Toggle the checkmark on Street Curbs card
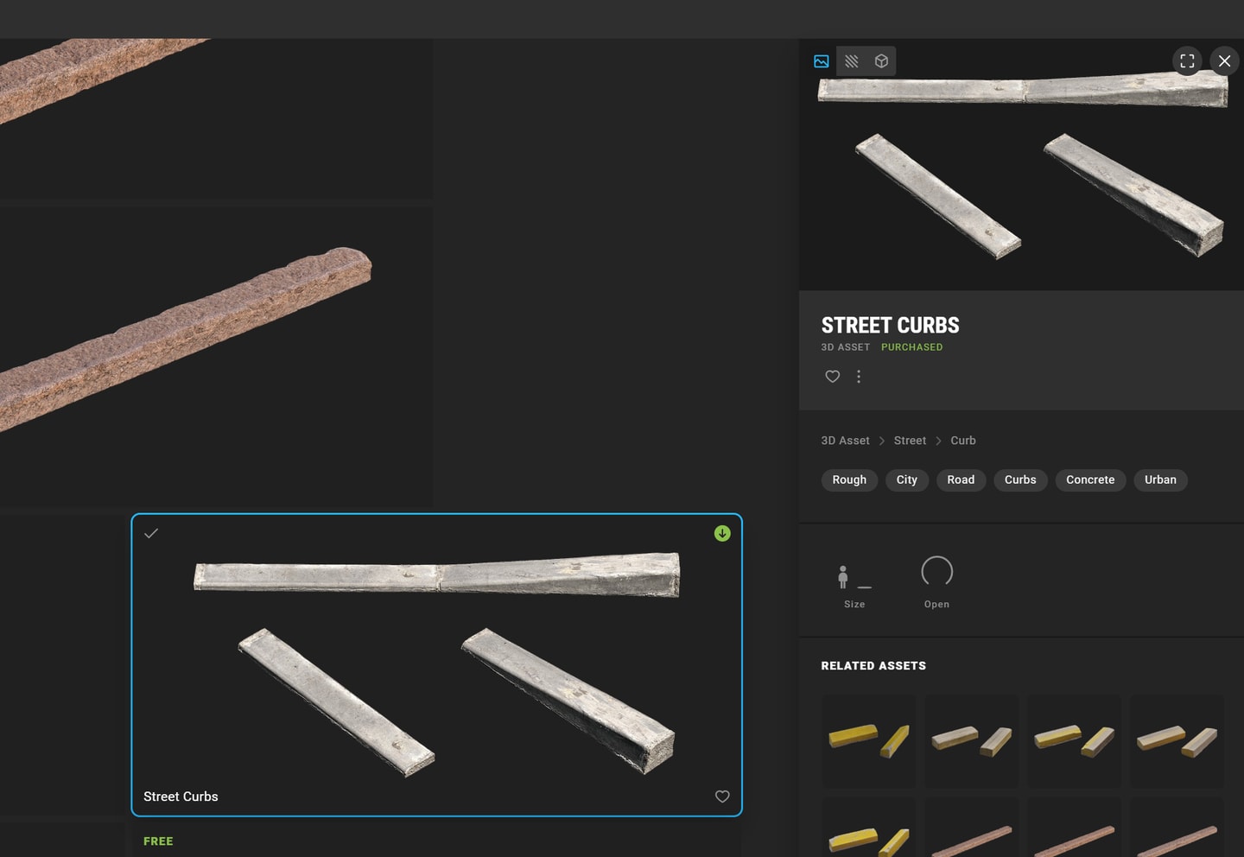The height and width of the screenshot is (857, 1244). [x=151, y=534]
